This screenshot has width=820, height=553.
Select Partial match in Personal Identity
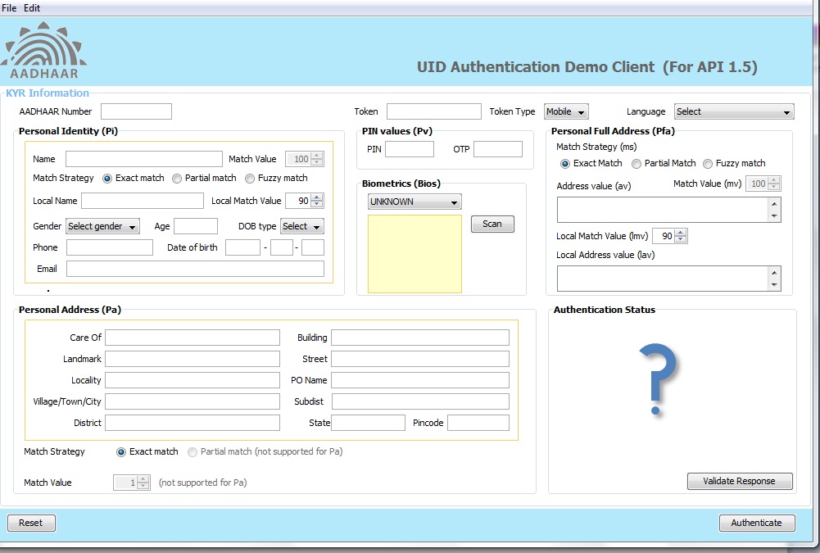177,179
